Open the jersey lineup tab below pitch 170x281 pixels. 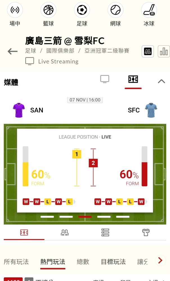coord(146,232)
